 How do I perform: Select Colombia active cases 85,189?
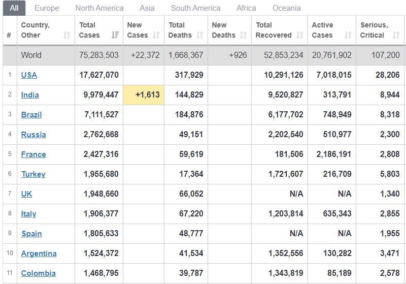coord(339,273)
